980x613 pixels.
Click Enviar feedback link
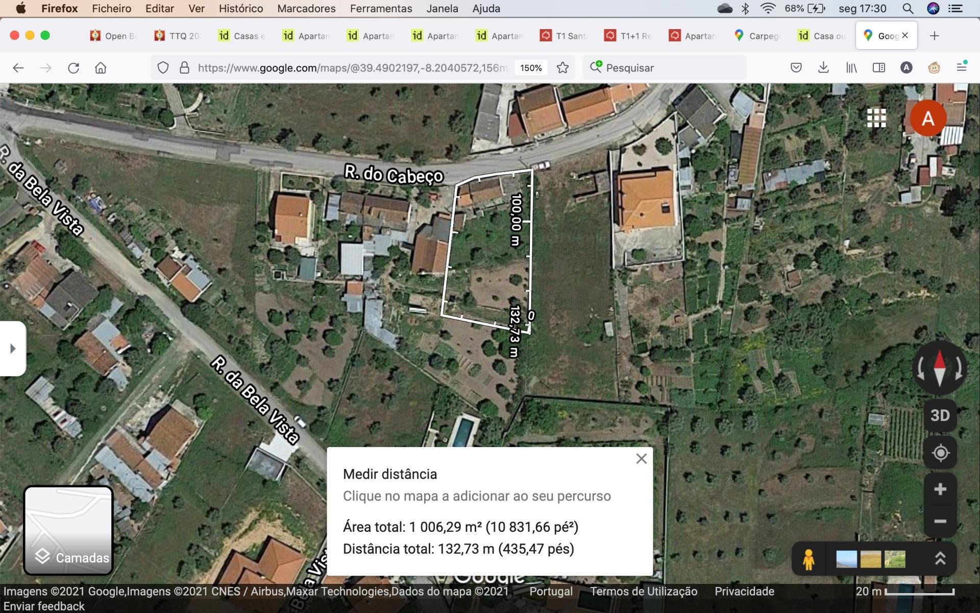44,606
